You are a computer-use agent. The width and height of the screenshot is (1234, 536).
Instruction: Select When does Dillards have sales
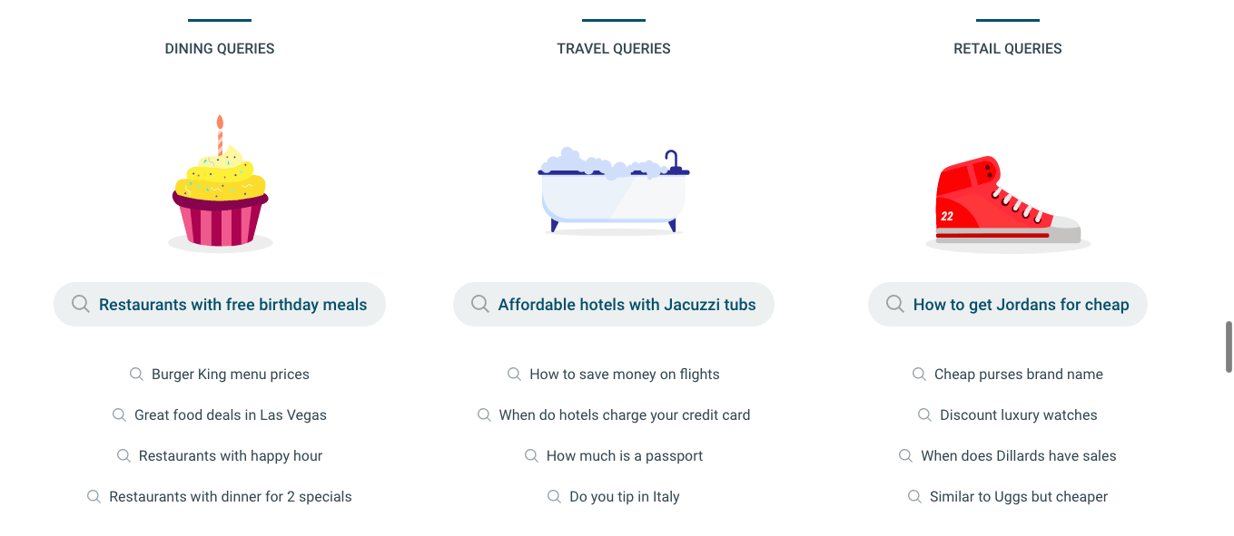[x=1019, y=455]
